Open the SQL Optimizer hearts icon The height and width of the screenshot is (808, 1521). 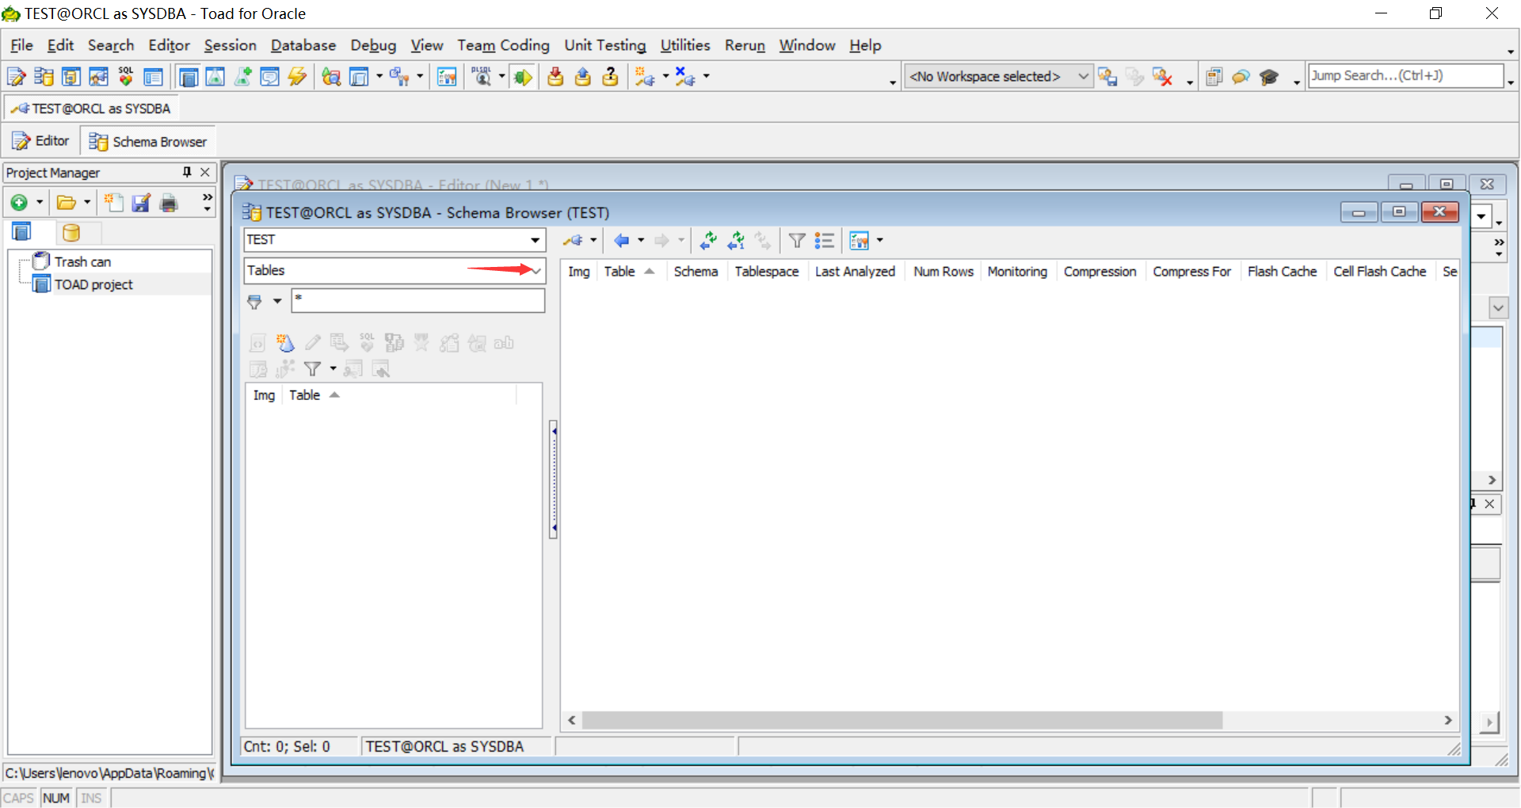tap(125, 77)
